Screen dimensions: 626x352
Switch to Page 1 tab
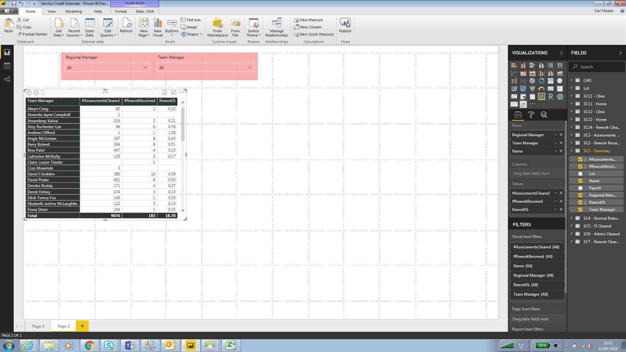coord(38,326)
